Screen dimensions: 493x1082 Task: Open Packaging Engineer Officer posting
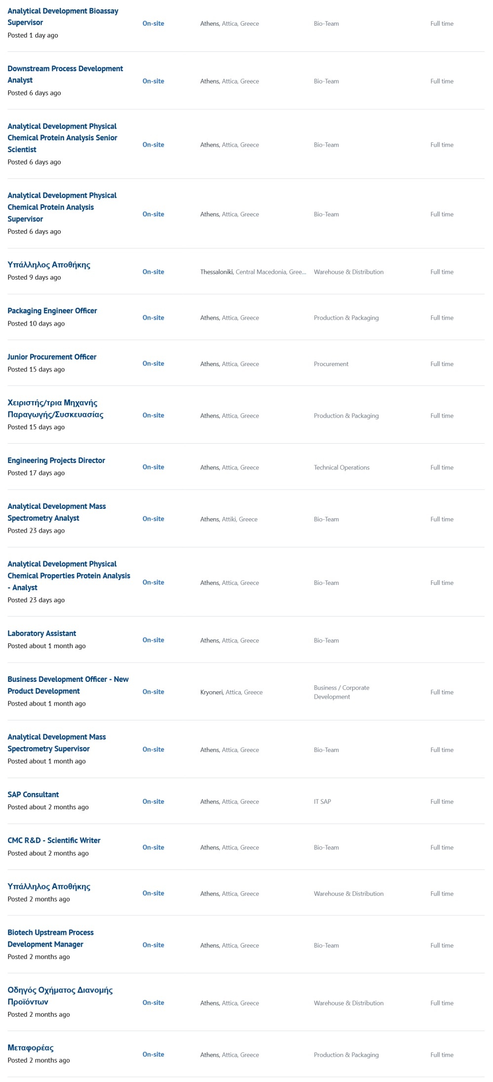click(x=52, y=311)
